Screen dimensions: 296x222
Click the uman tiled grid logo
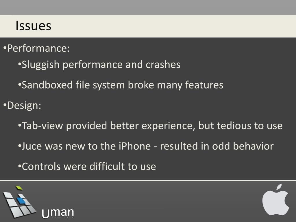[x=19, y=202]
